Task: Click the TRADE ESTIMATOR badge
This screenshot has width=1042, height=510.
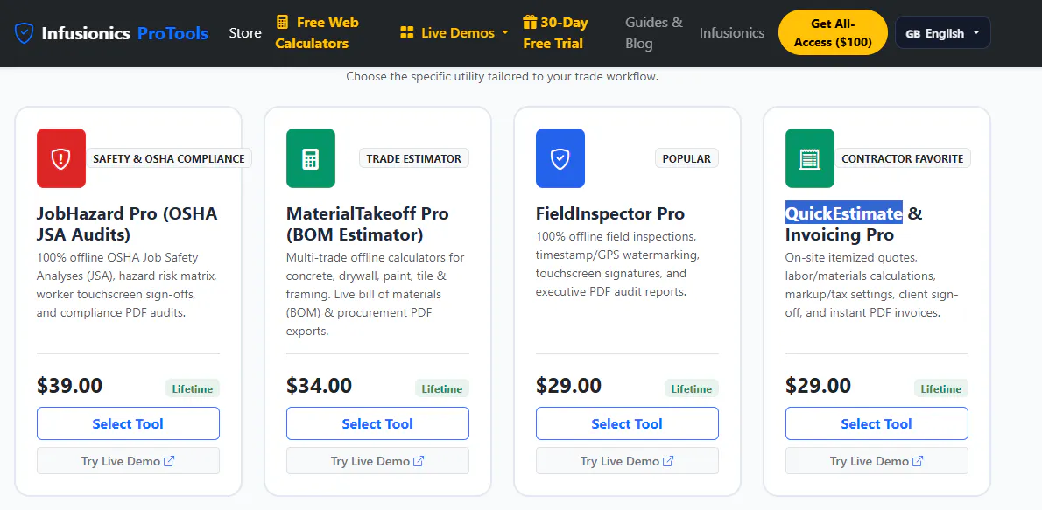Action: pos(414,158)
